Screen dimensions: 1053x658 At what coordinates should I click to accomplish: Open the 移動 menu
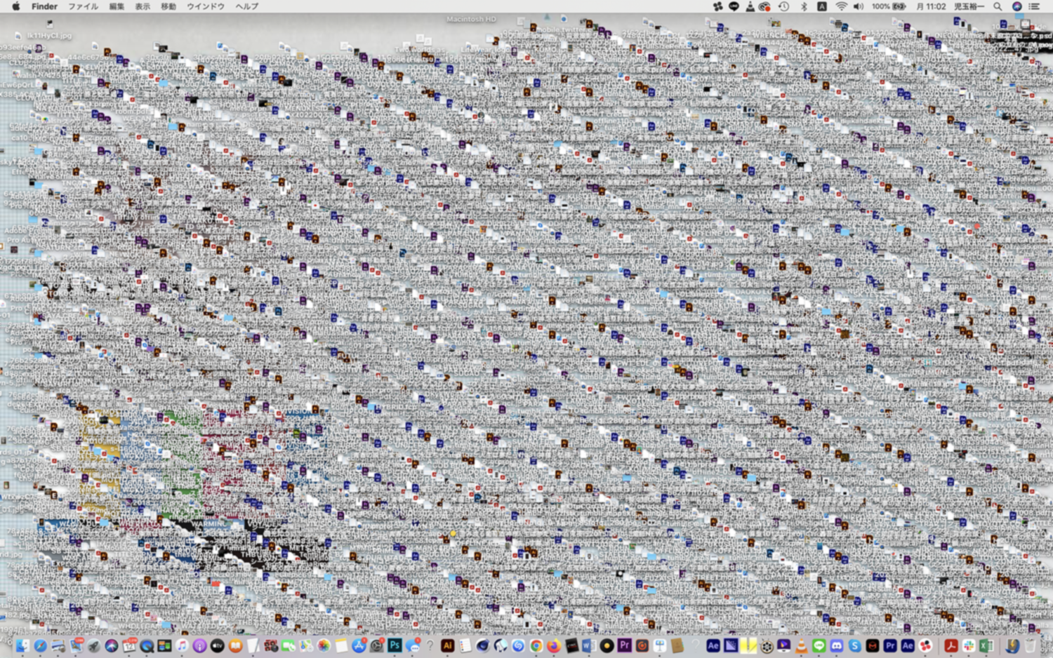pos(168,6)
